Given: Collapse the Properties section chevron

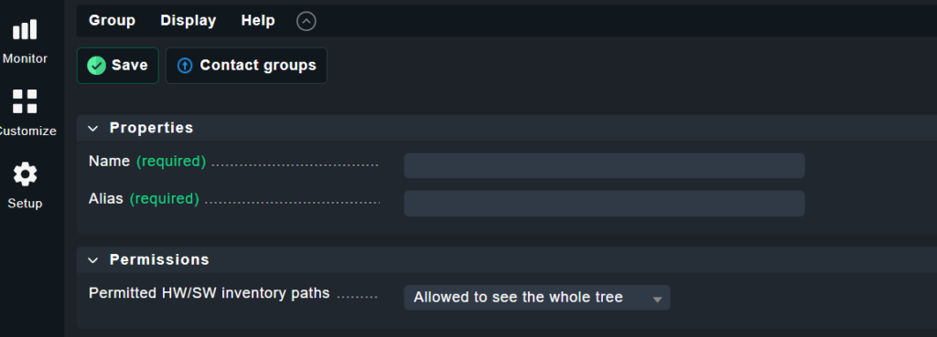Looking at the screenshot, I should tap(93, 128).
